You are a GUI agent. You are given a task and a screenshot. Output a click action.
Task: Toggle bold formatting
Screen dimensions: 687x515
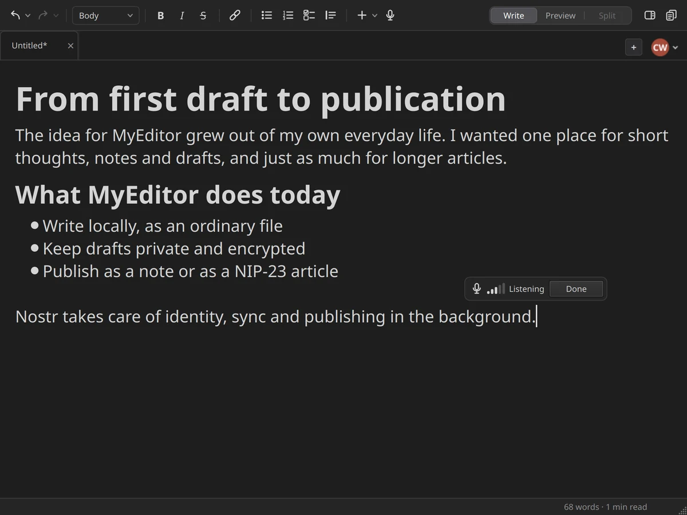(160, 15)
